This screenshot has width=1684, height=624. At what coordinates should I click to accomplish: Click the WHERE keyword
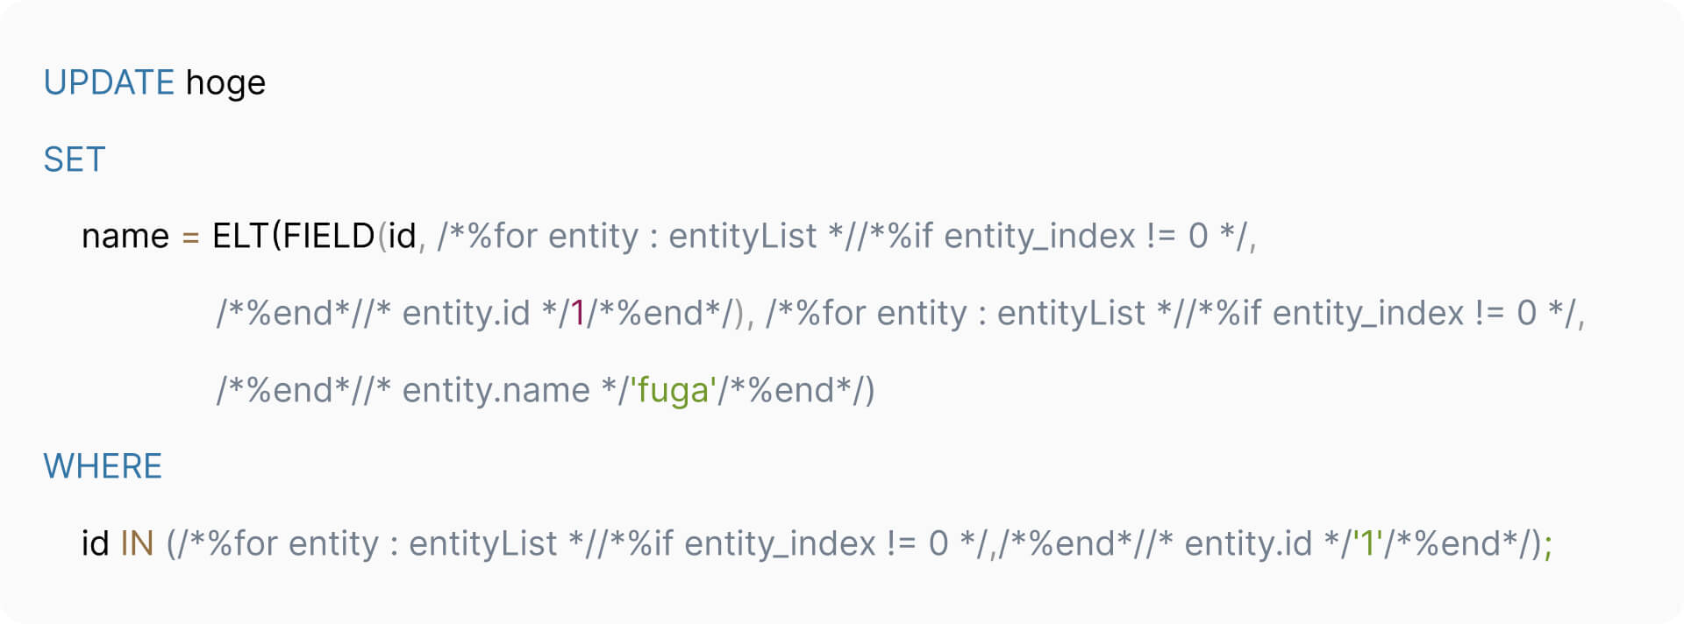[103, 466]
